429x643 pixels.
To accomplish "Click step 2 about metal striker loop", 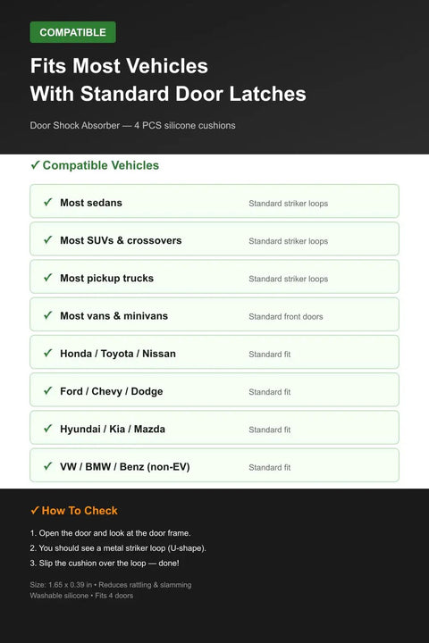I will pos(118,548).
